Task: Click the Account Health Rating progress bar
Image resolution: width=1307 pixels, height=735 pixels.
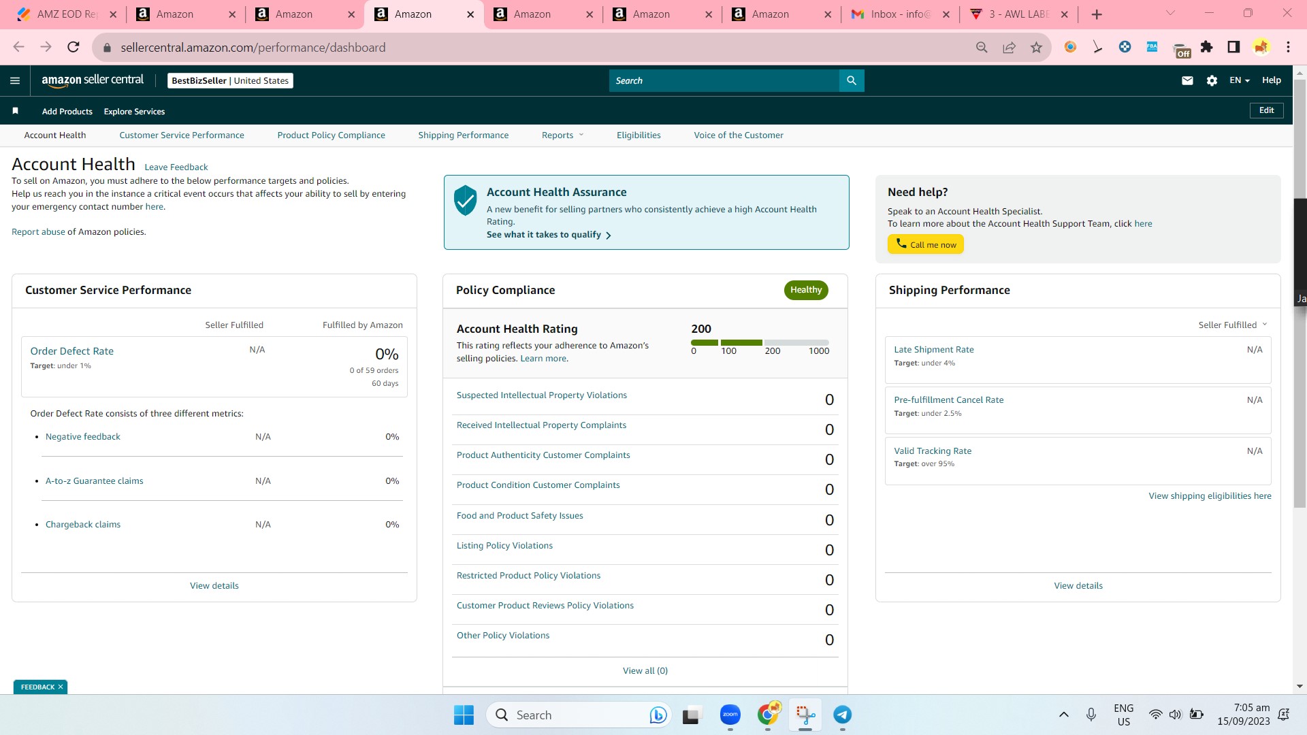Action: 760,342
